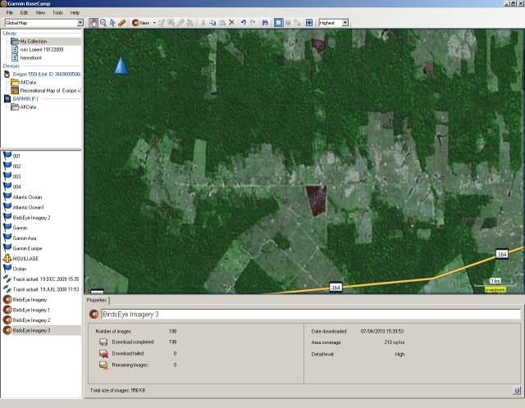Select the BirdsEye Imagery item

(30, 300)
